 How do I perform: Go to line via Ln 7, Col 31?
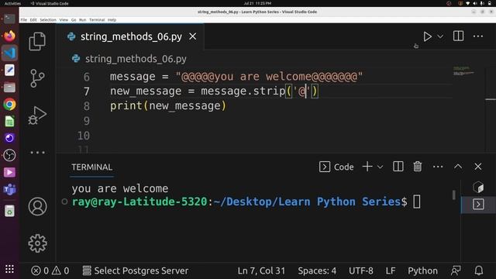click(261, 270)
